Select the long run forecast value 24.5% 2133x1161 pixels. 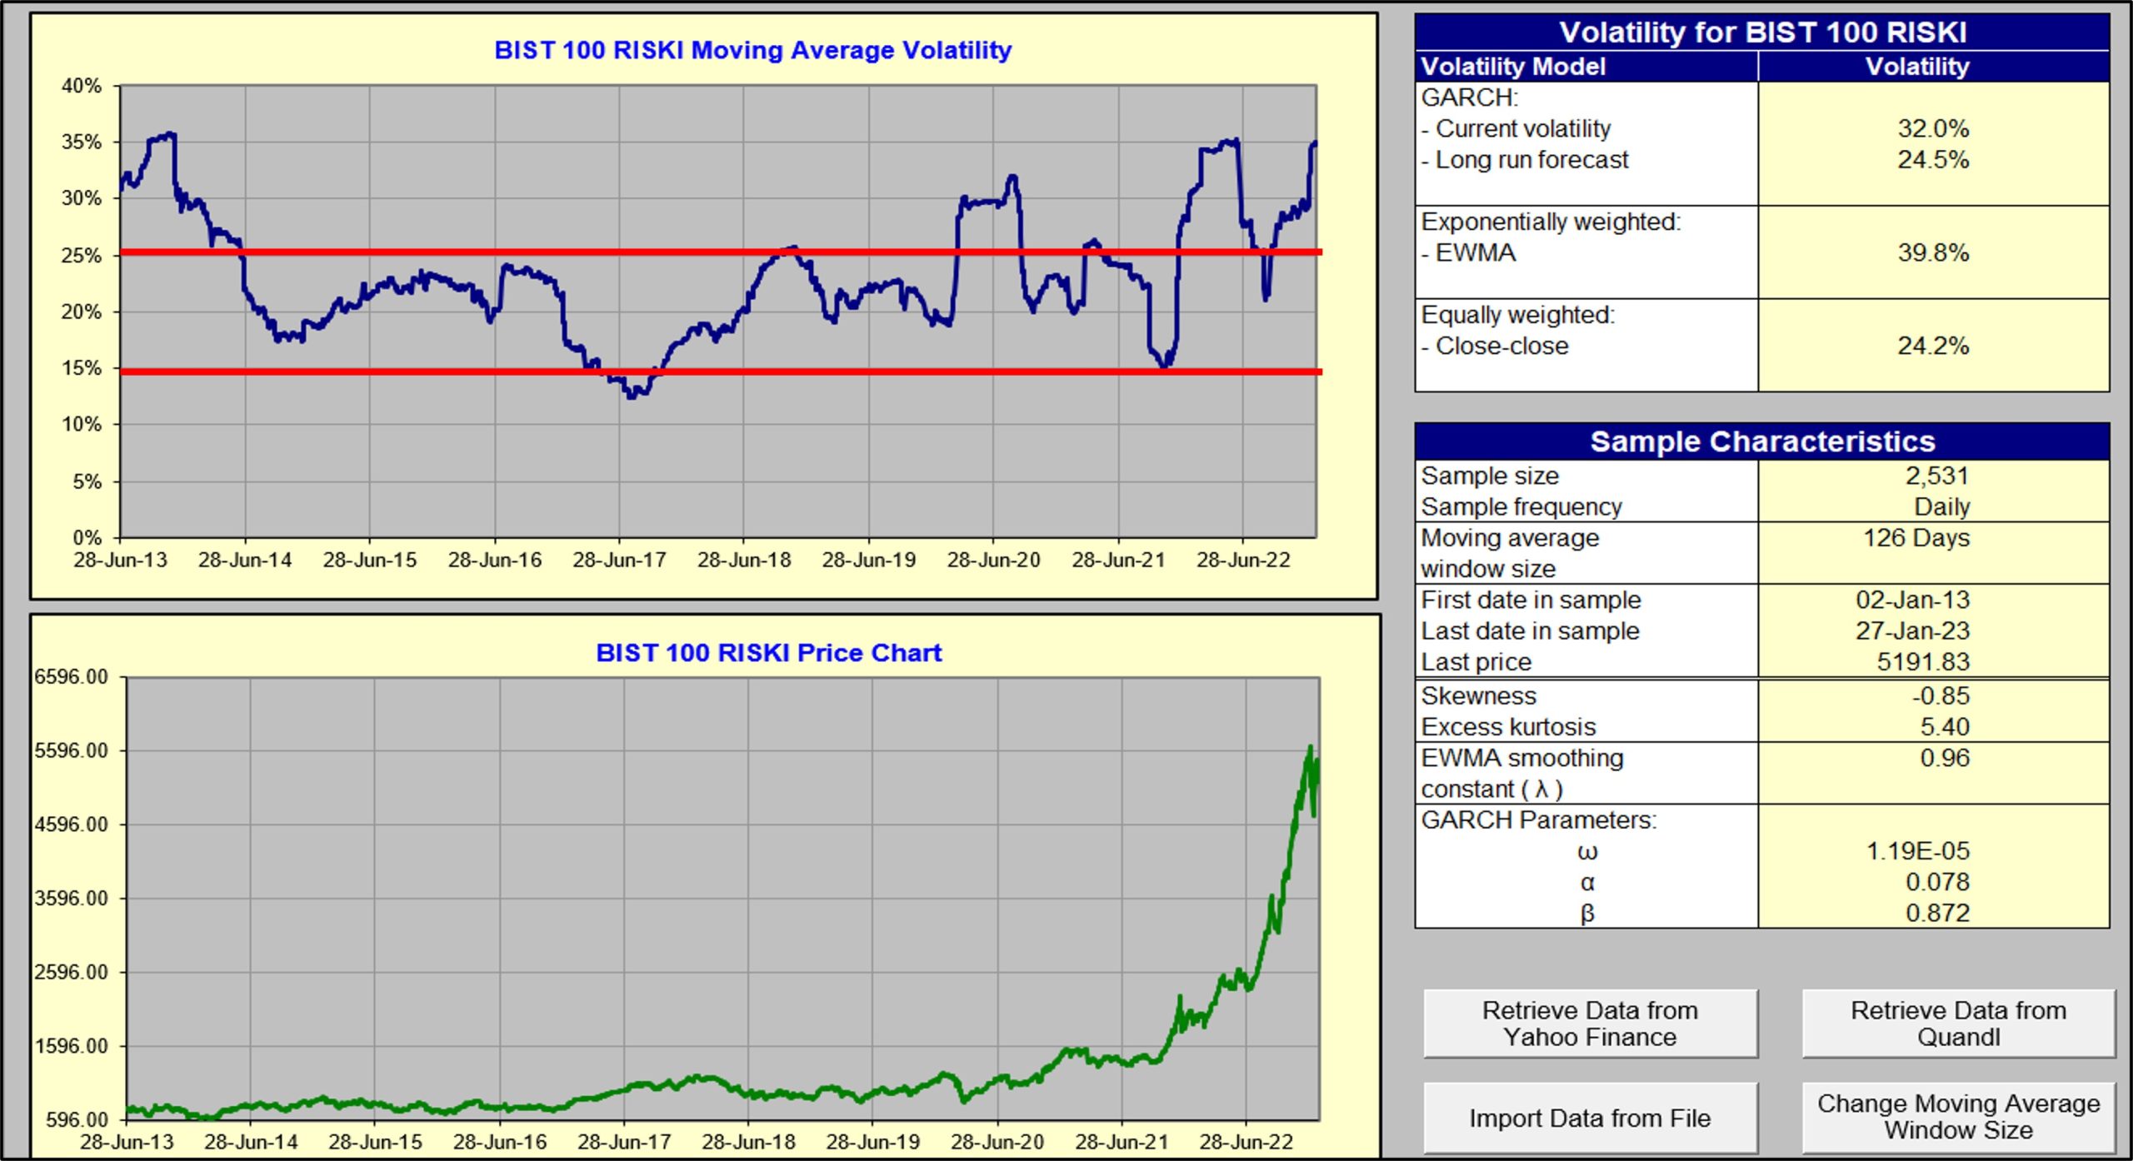pos(1933,159)
